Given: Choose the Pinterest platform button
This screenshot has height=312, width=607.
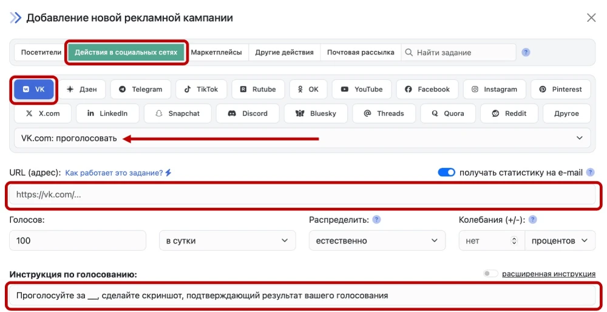Looking at the screenshot, I should click(560, 89).
